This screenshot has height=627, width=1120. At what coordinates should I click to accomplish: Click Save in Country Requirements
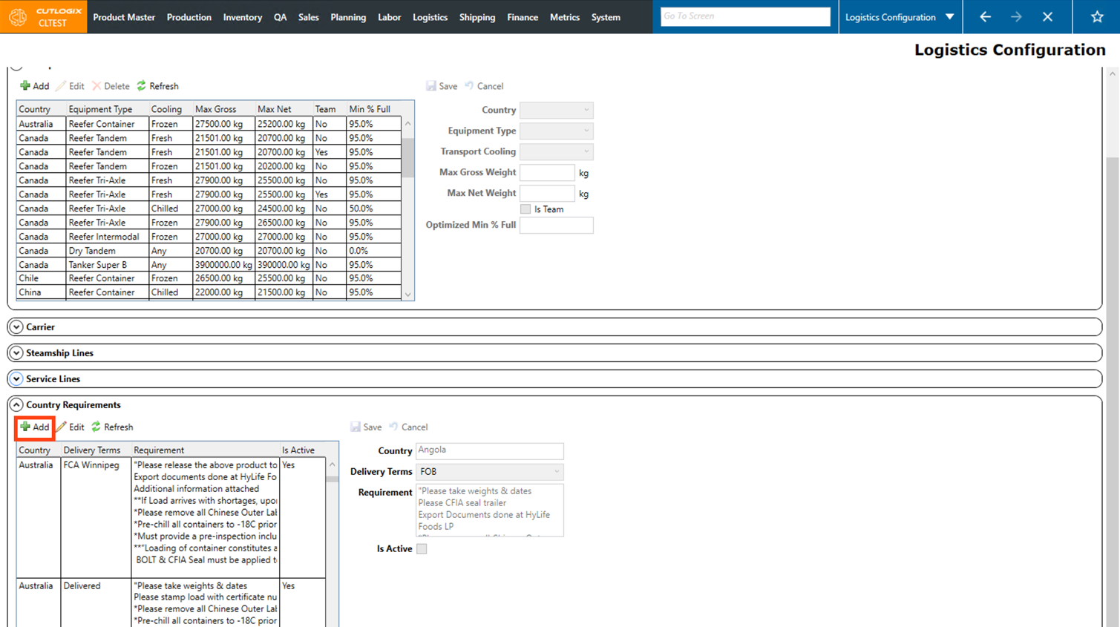pyautogui.click(x=366, y=427)
